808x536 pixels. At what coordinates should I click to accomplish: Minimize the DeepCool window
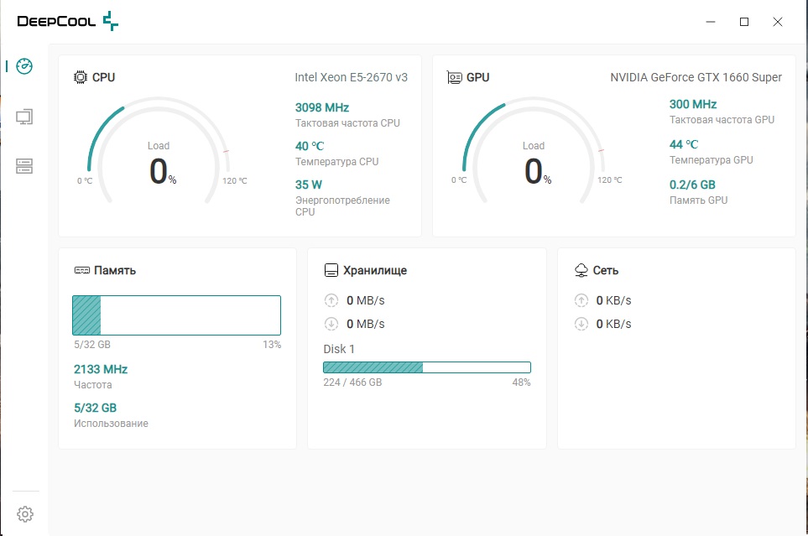click(x=711, y=22)
